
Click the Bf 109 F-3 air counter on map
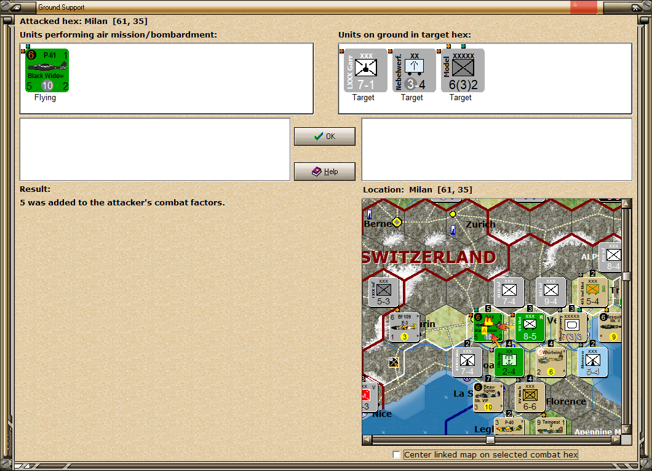(x=405, y=327)
